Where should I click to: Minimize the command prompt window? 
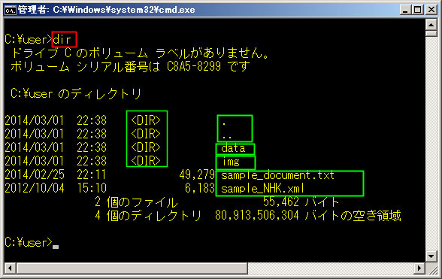tap(405, 11)
